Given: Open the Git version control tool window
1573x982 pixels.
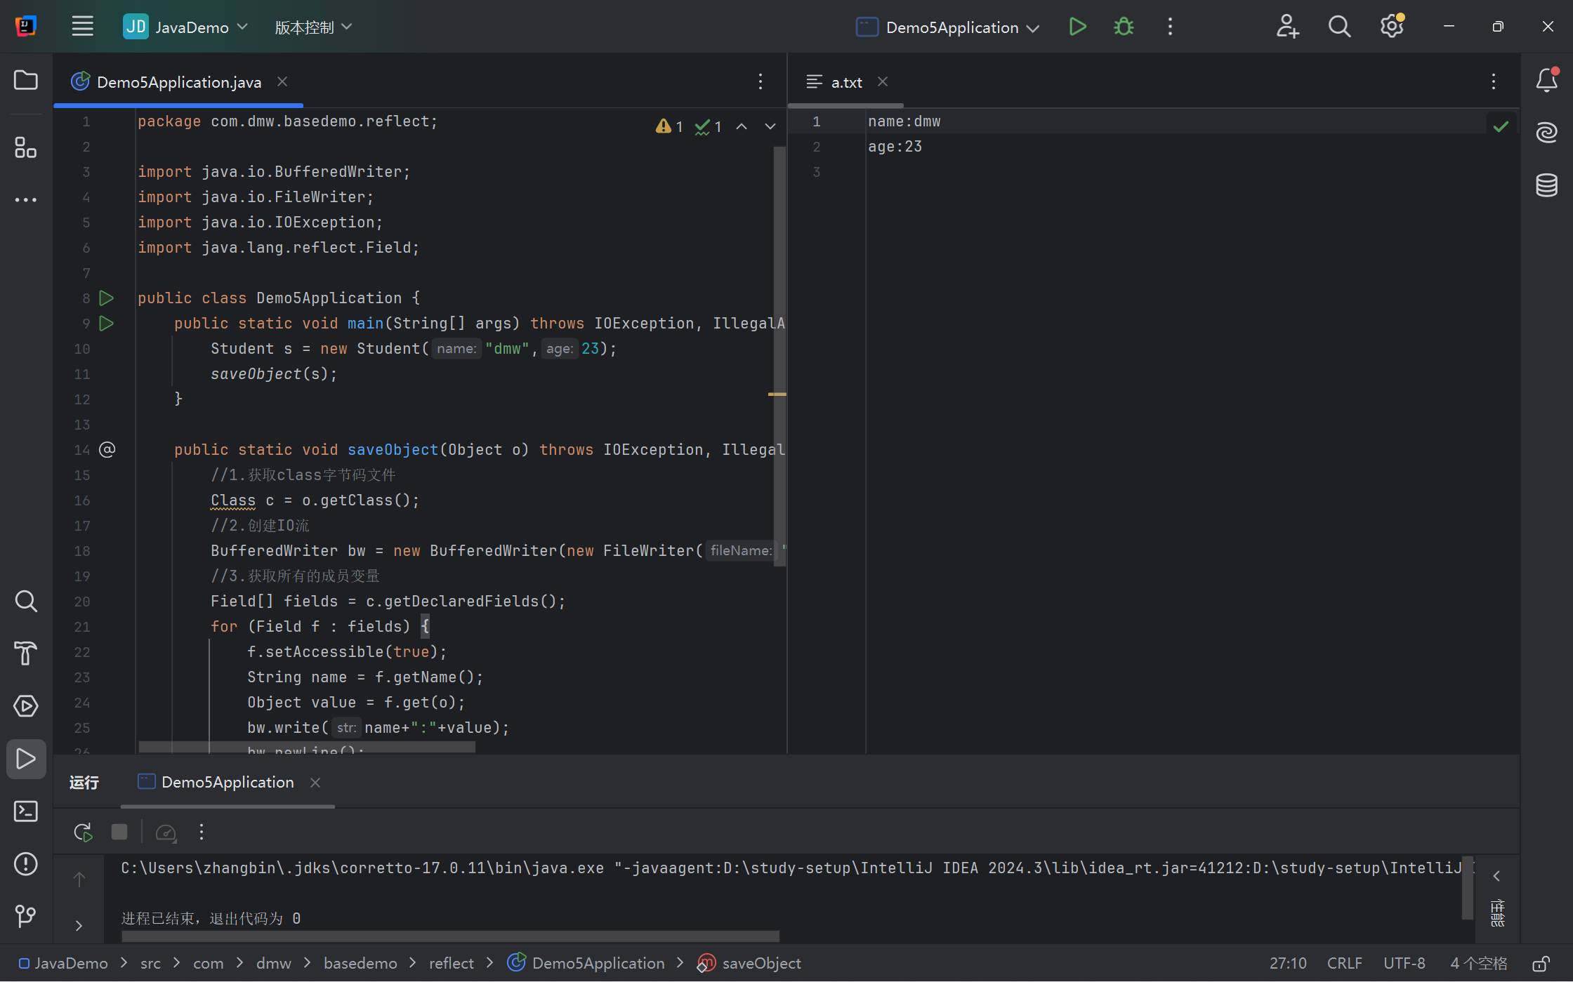Looking at the screenshot, I should click(26, 916).
